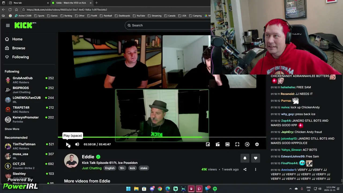The width and height of the screenshot is (343, 193).
Task: Mute the video volume speaker icon
Action: pos(77,144)
